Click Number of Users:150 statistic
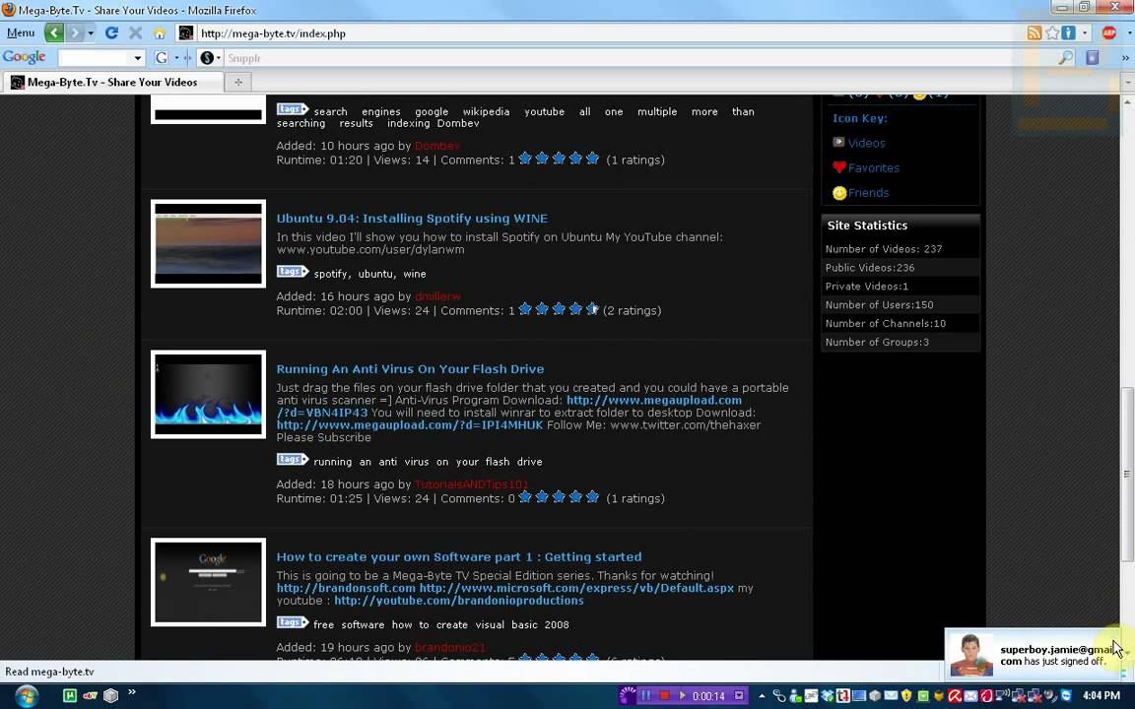Image resolution: width=1135 pixels, height=709 pixels. 880,305
